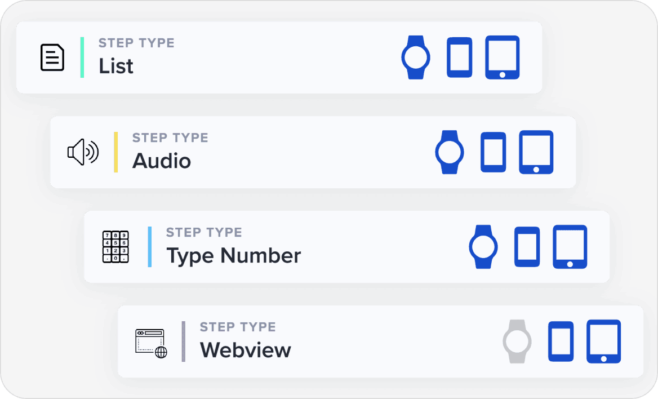Select the phone icon on List card
The image size is (658, 399).
(x=459, y=57)
